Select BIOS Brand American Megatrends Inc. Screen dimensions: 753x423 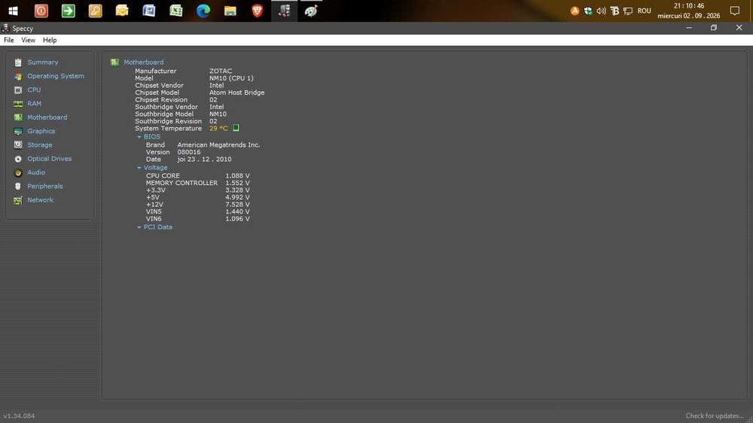[218, 145]
